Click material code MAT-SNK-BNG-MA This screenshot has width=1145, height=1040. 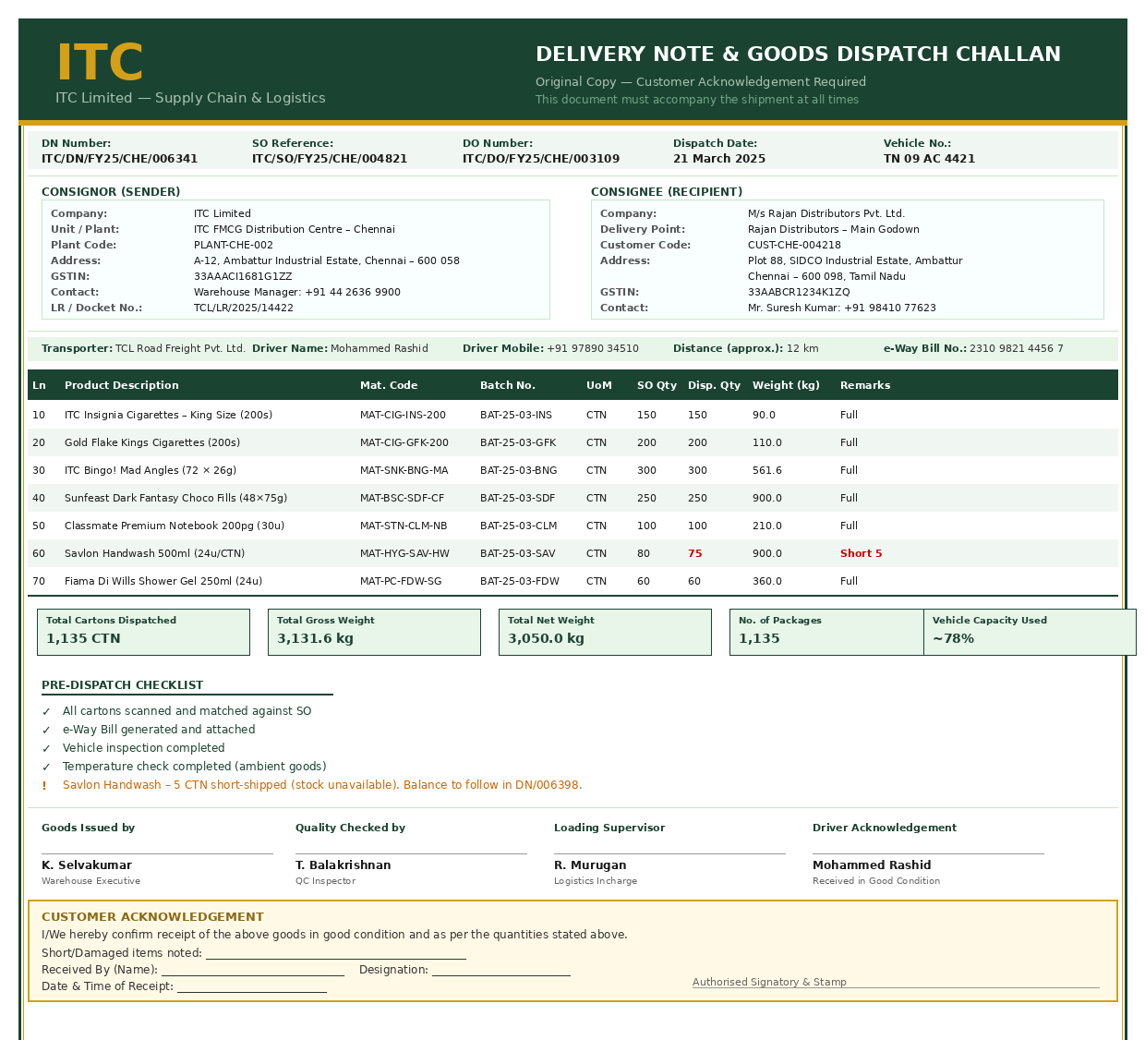[404, 470]
